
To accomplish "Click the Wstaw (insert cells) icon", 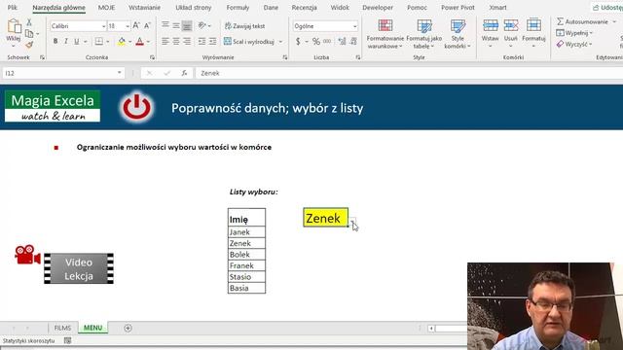I will pos(490,26).
